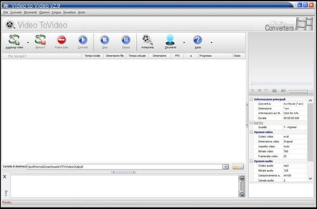Click the Codec audio value mp3

pyautogui.click(x=286, y=166)
